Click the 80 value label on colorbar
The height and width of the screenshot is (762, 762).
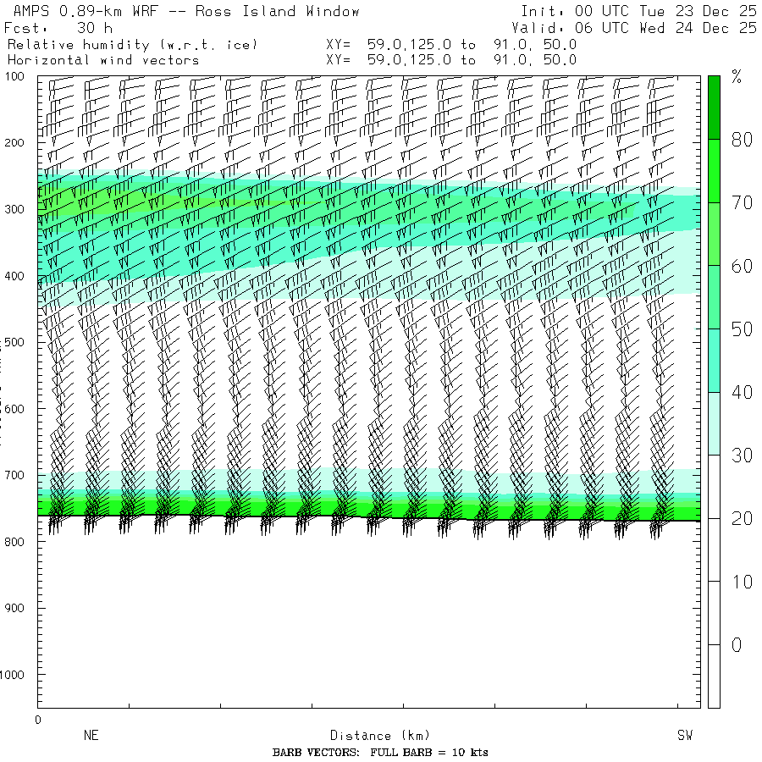(x=742, y=141)
